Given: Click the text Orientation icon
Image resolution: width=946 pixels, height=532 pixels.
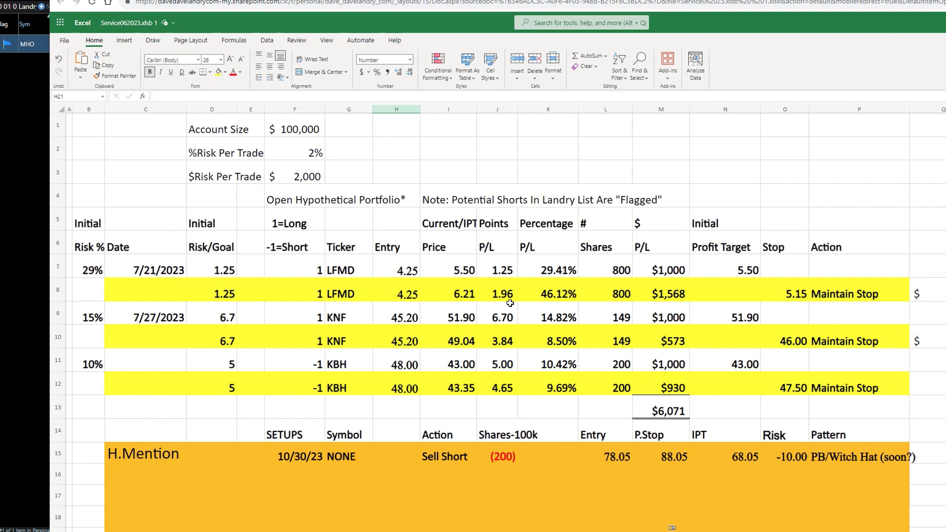Looking at the screenshot, I should [280, 77].
